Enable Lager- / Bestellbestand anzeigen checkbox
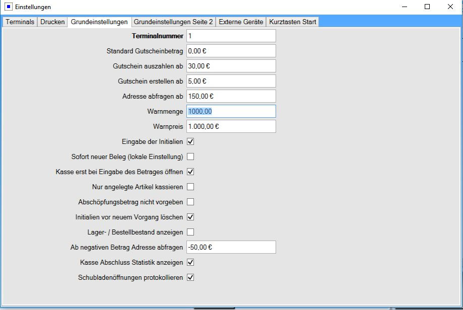 (x=190, y=232)
